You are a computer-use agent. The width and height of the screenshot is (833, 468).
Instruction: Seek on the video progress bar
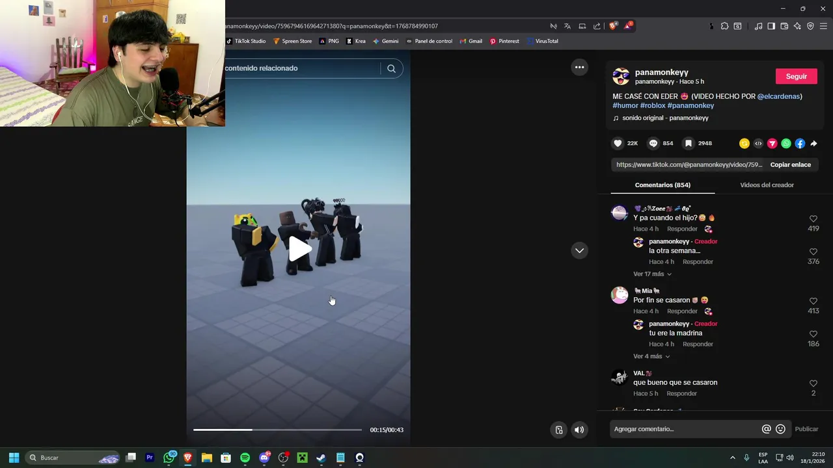[277, 430]
